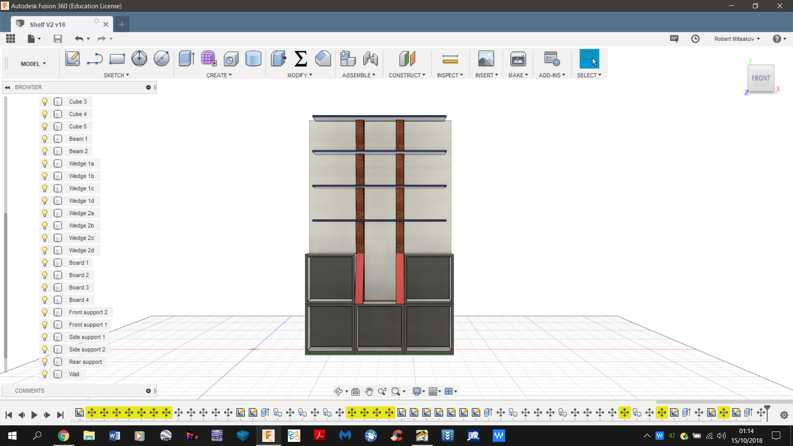Open timeline settings gear
793x446 pixels.
(x=784, y=415)
